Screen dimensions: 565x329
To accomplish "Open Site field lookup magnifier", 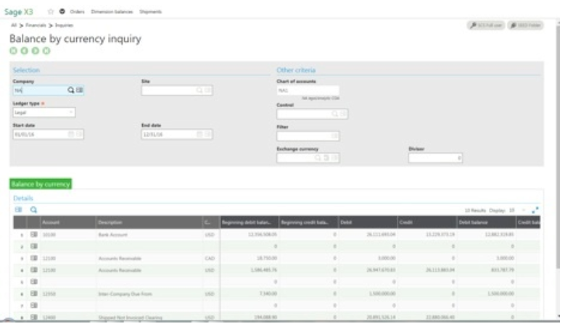I will click(199, 91).
